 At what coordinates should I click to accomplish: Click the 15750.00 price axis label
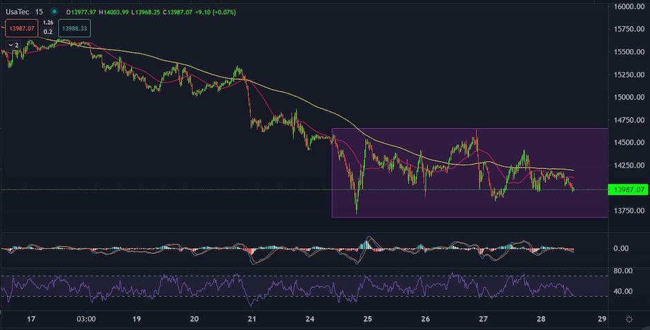[629, 29]
